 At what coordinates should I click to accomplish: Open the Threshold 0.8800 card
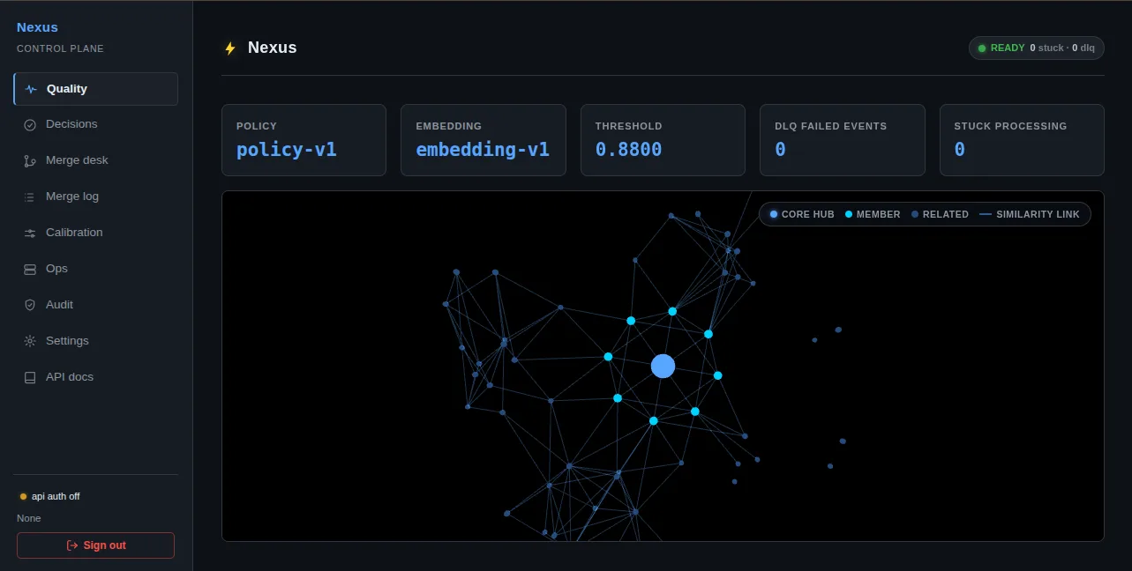point(663,140)
